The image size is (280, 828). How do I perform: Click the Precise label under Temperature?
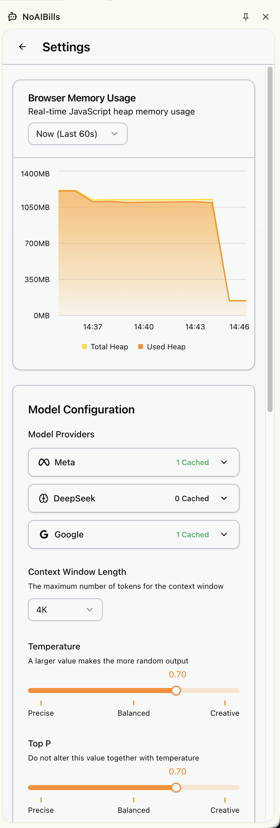pos(41,713)
